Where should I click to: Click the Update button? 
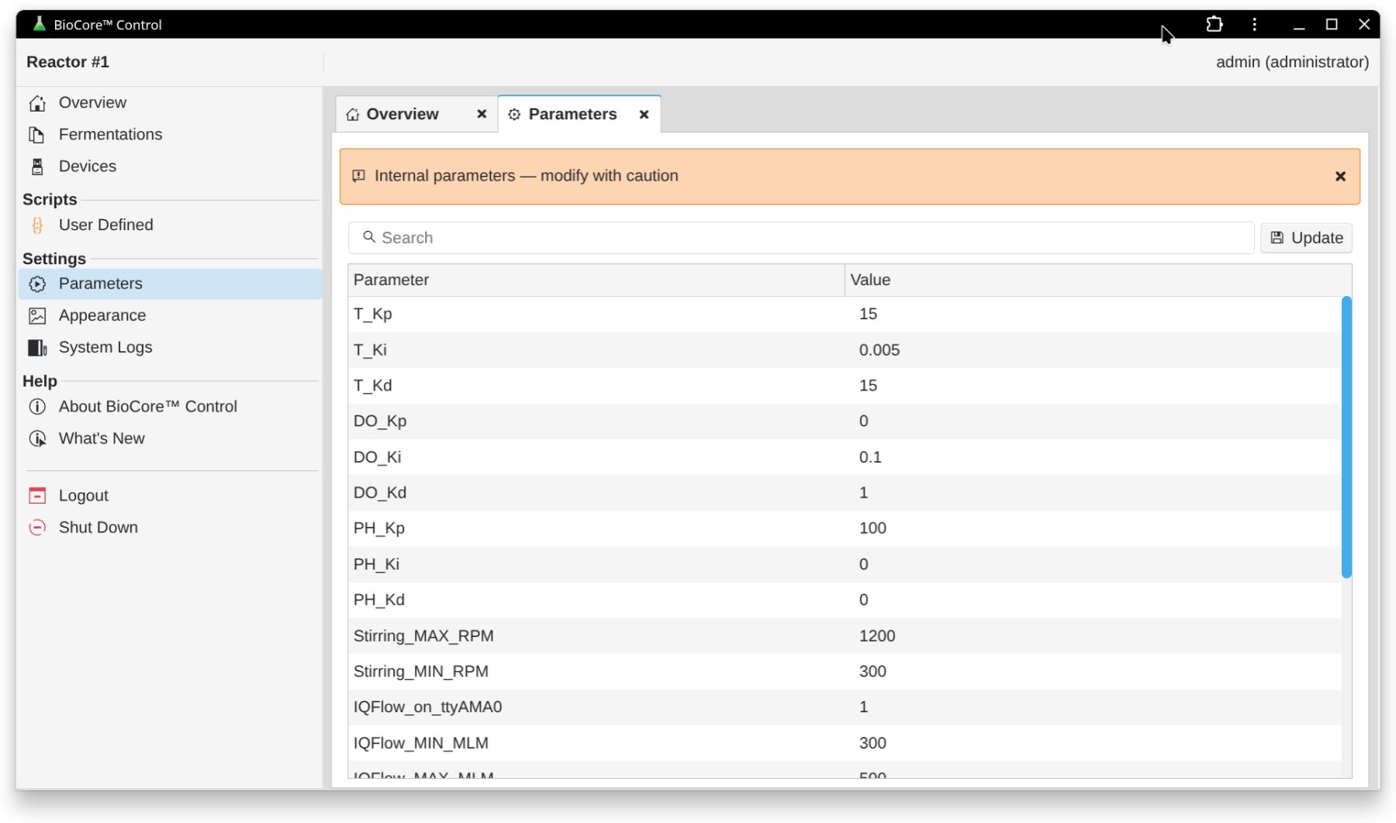tap(1306, 238)
